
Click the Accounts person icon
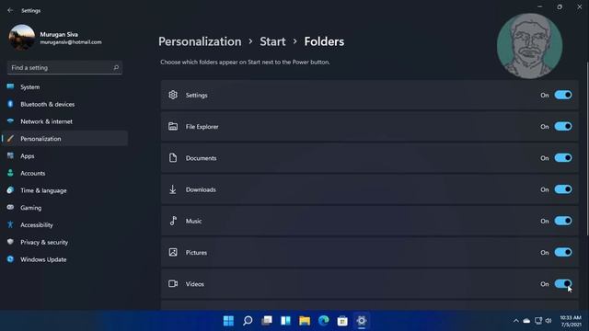(x=10, y=173)
